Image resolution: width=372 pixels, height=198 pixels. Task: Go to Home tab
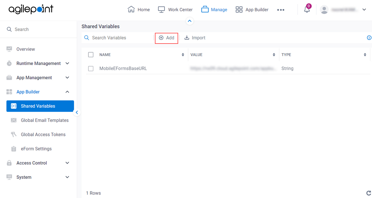139,10
